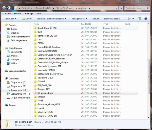Select Réseau in the navigation pane

tap(12, 105)
